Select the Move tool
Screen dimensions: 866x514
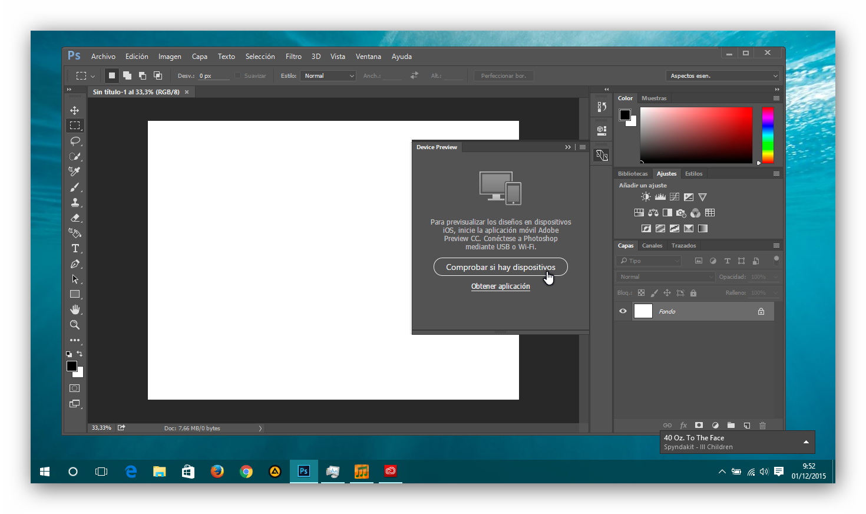pyautogui.click(x=75, y=110)
